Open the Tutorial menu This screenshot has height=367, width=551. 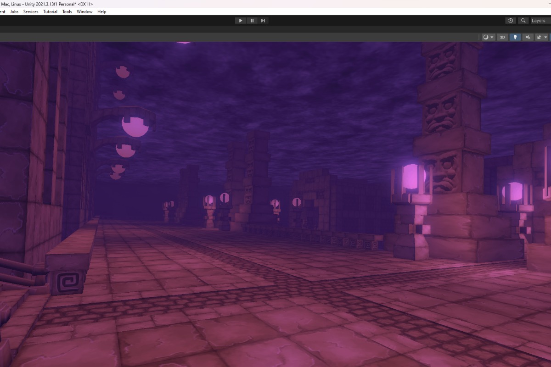(x=51, y=11)
